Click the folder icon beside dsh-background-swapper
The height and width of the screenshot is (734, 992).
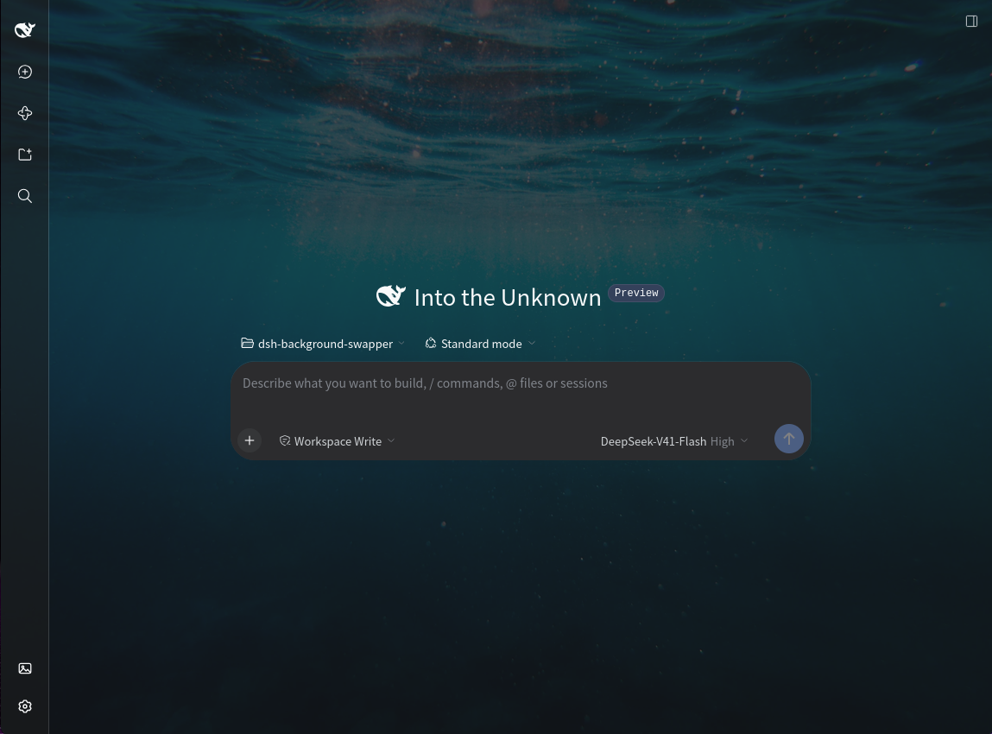(x=248, y=343)
